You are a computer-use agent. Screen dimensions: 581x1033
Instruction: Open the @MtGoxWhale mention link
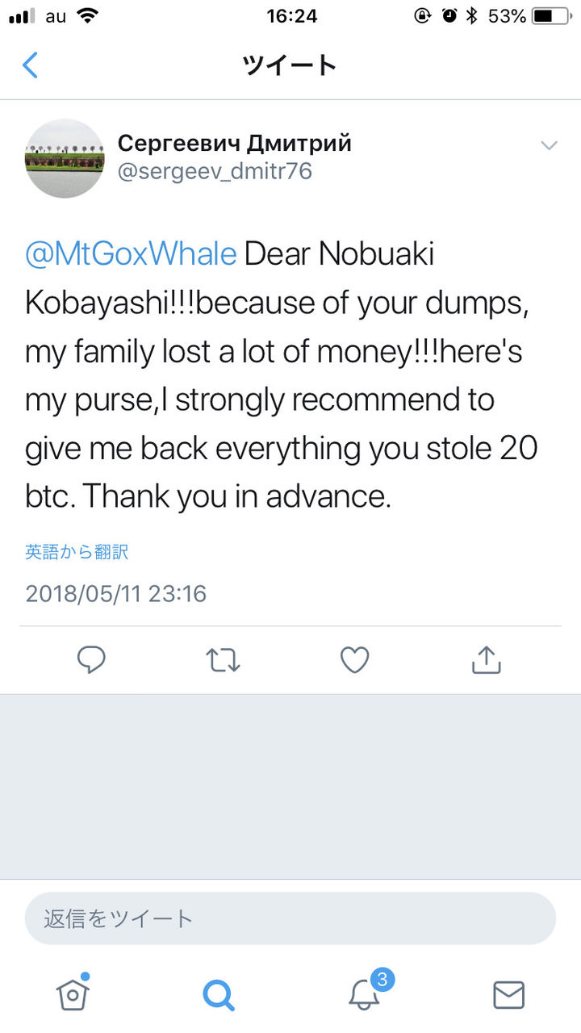click(x=131, y=254)
